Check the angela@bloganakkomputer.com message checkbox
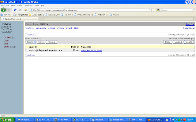Image resolution: width=196 pixels, height=122 pixels. [x=27, y=50]
